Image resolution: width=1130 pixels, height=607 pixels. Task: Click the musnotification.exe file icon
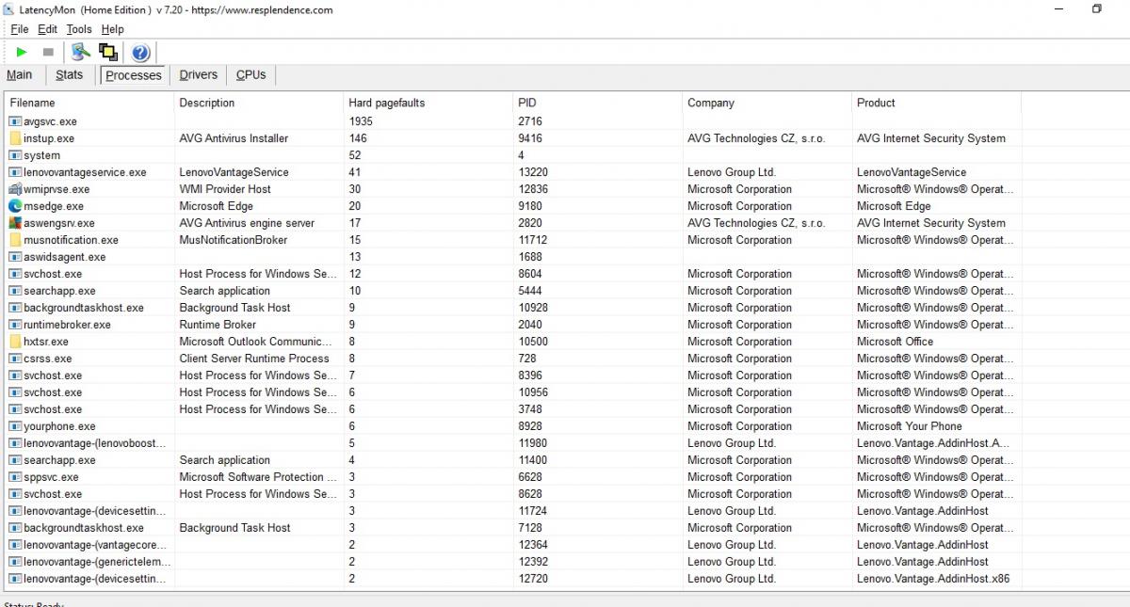15,240
